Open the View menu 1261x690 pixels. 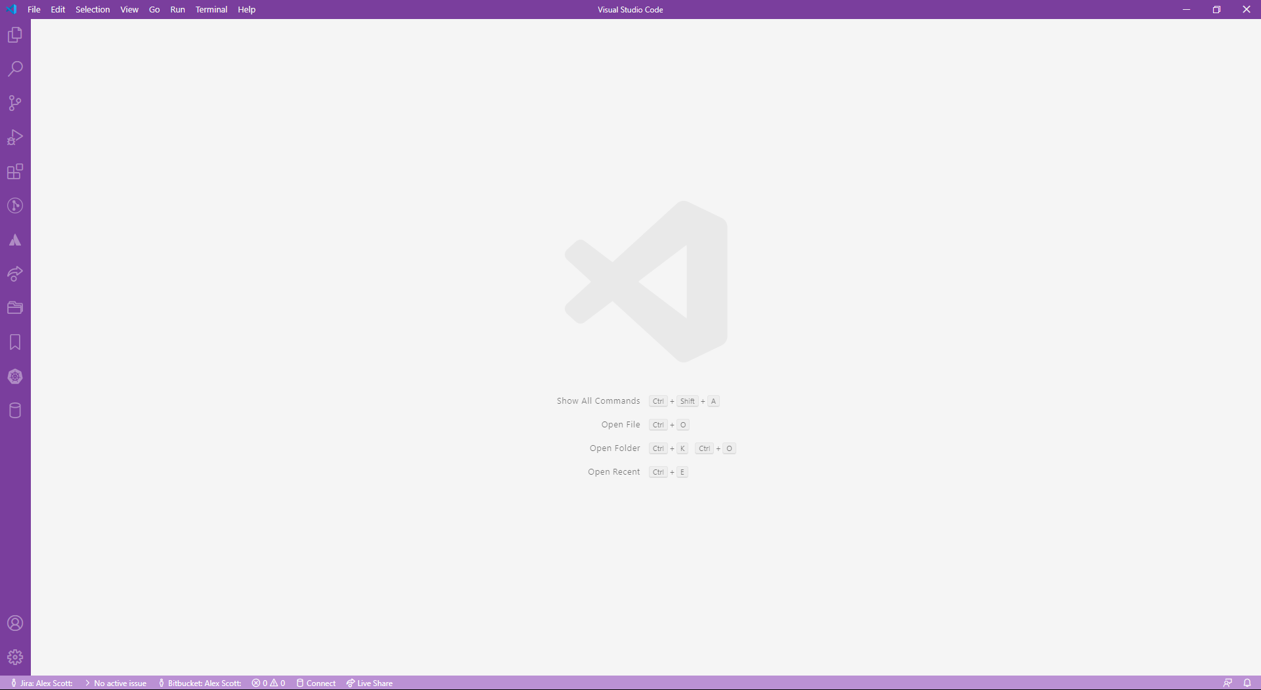129,9
